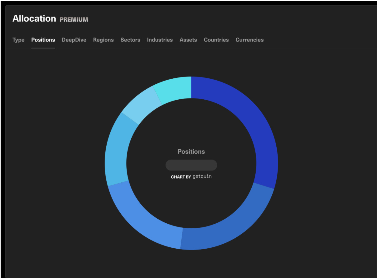Click the Positions label in chart center
Image resolution: width=377 pixels, height=278 pixels.
click(x=191, y=151)
